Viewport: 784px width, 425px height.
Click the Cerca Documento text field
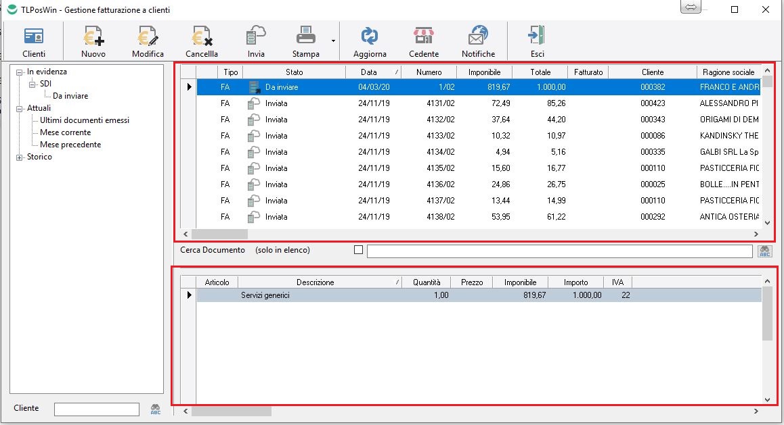559,251
